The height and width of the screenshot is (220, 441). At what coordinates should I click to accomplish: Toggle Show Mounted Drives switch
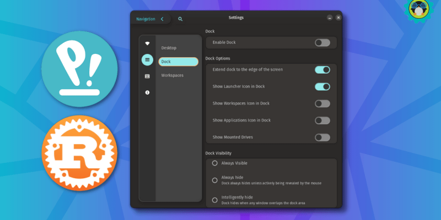(322, 137)
